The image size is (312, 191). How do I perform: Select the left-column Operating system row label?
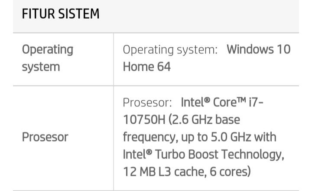click(x=48, y=58)
